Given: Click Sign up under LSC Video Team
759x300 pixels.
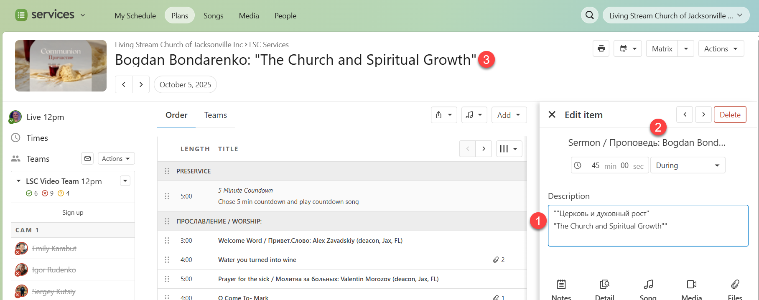Looking at the screenshot, I should coord(73,213).
